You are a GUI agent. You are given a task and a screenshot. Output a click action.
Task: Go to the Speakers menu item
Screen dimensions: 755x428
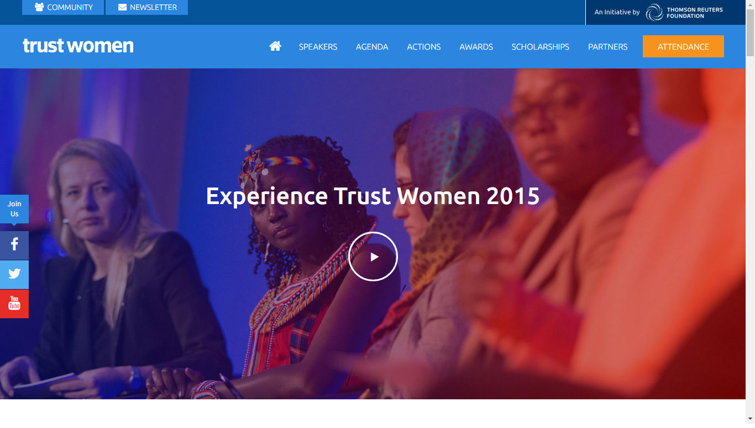(x=318, y=47)
